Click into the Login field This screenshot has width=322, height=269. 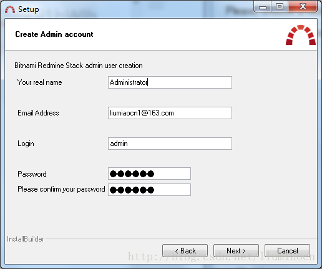170,144
